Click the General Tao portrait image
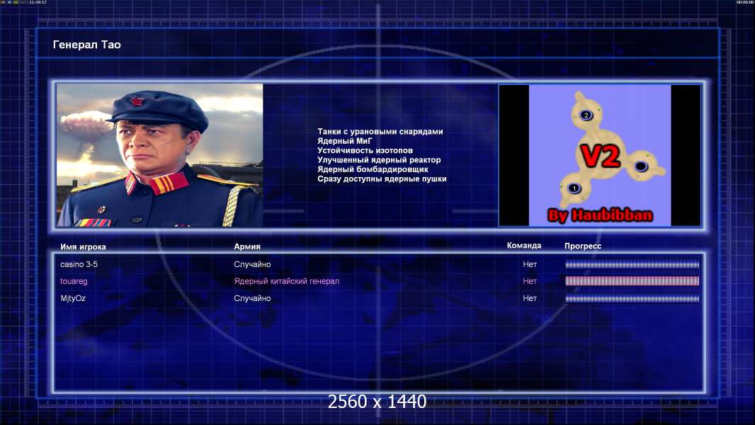The height and width of the screenshot is (425, 755). pos(160,155)
